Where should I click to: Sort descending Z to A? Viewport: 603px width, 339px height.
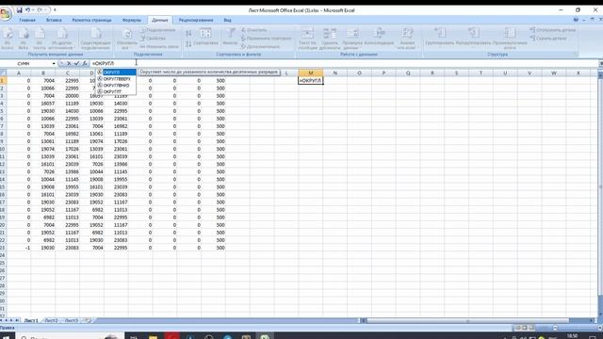pyautogui.click(x=188, y=44)
